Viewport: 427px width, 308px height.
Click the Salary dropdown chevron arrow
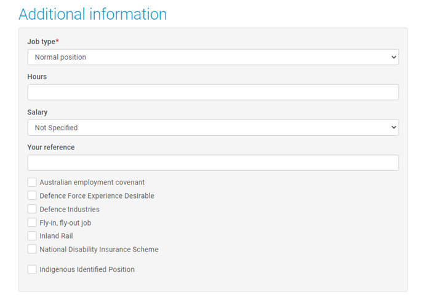click(394, 127)
